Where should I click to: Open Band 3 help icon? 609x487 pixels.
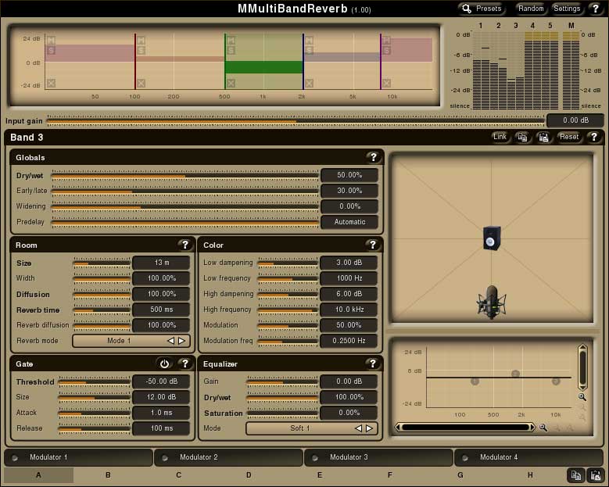point(594,137)
